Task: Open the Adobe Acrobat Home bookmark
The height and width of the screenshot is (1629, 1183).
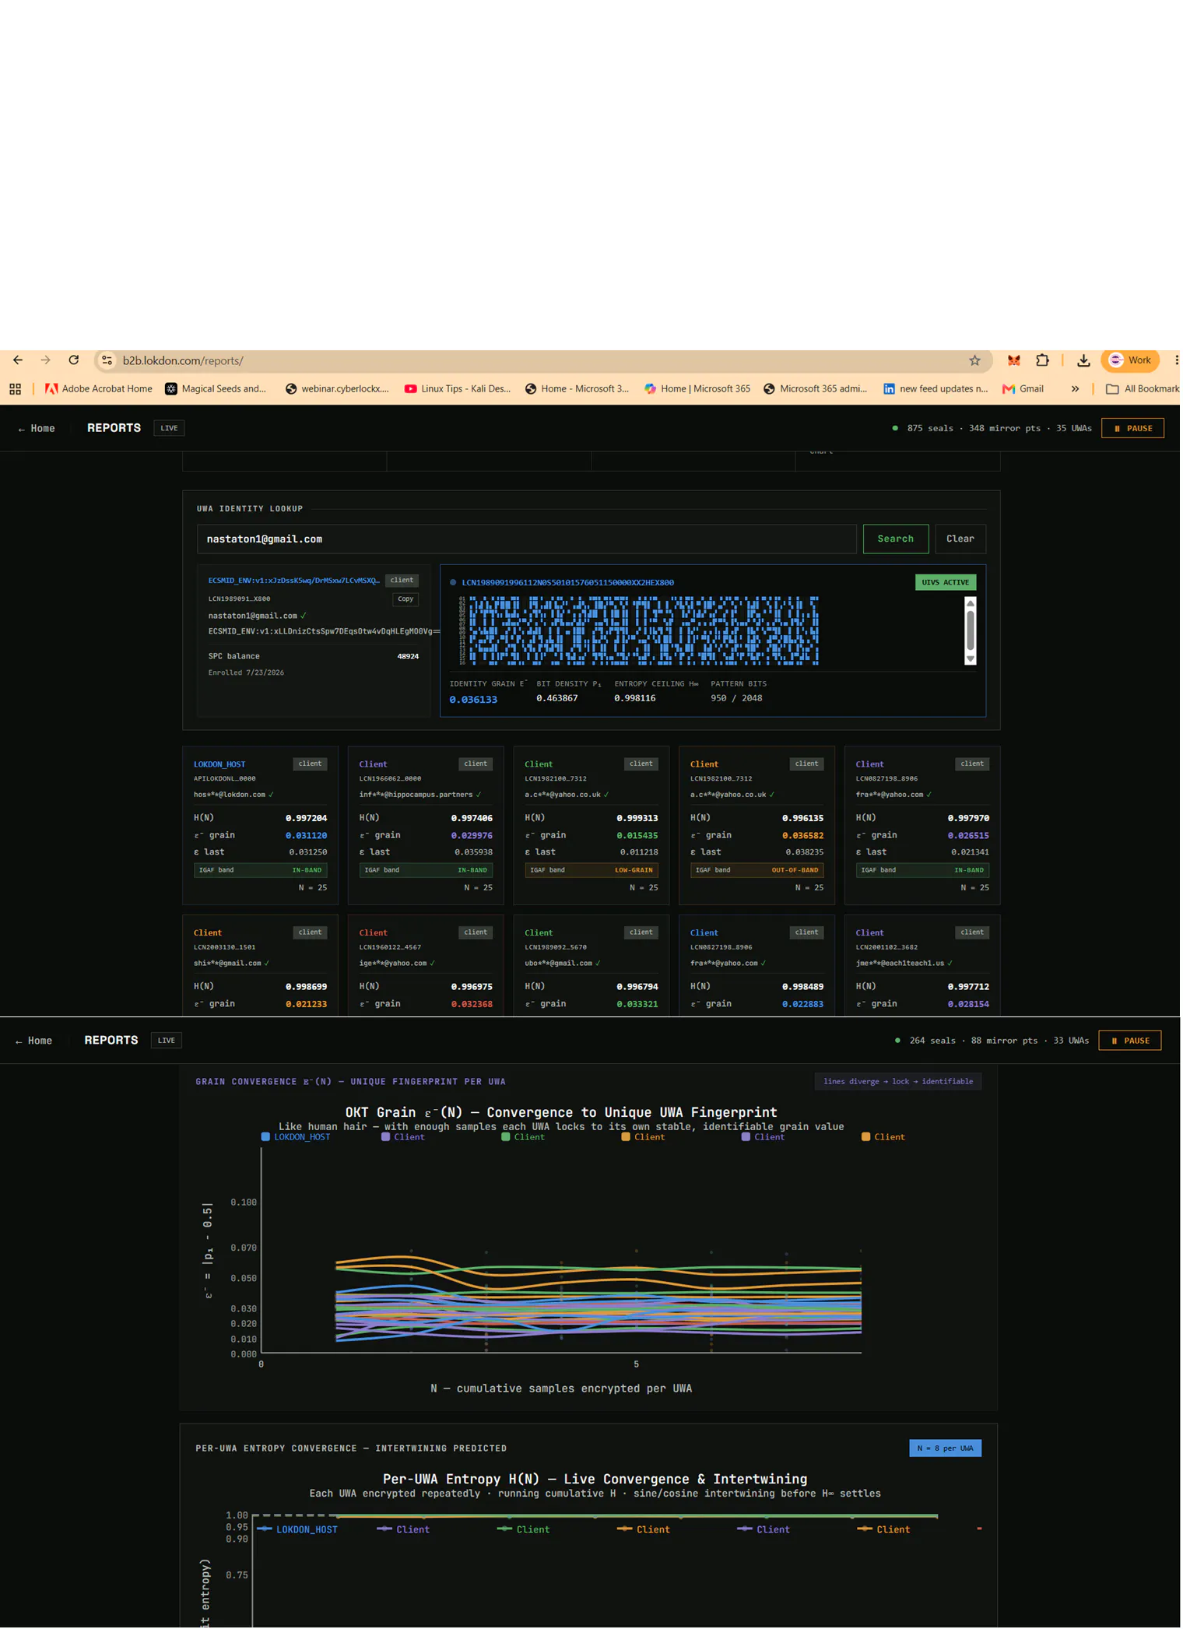Action: pos(99,389)
